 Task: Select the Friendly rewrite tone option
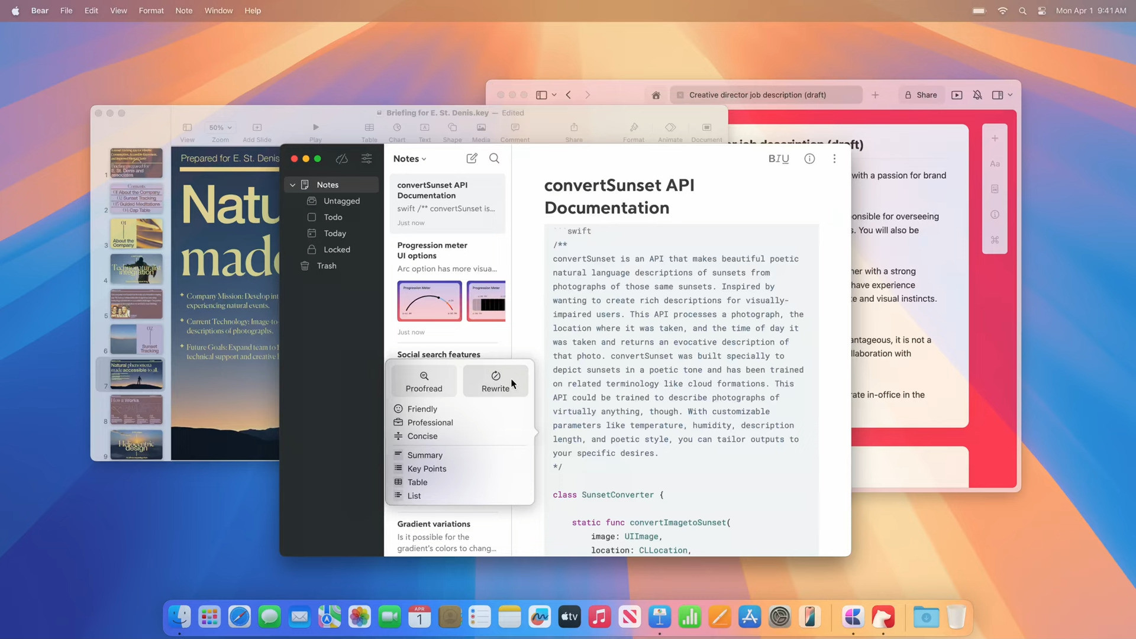click(422, 409)
